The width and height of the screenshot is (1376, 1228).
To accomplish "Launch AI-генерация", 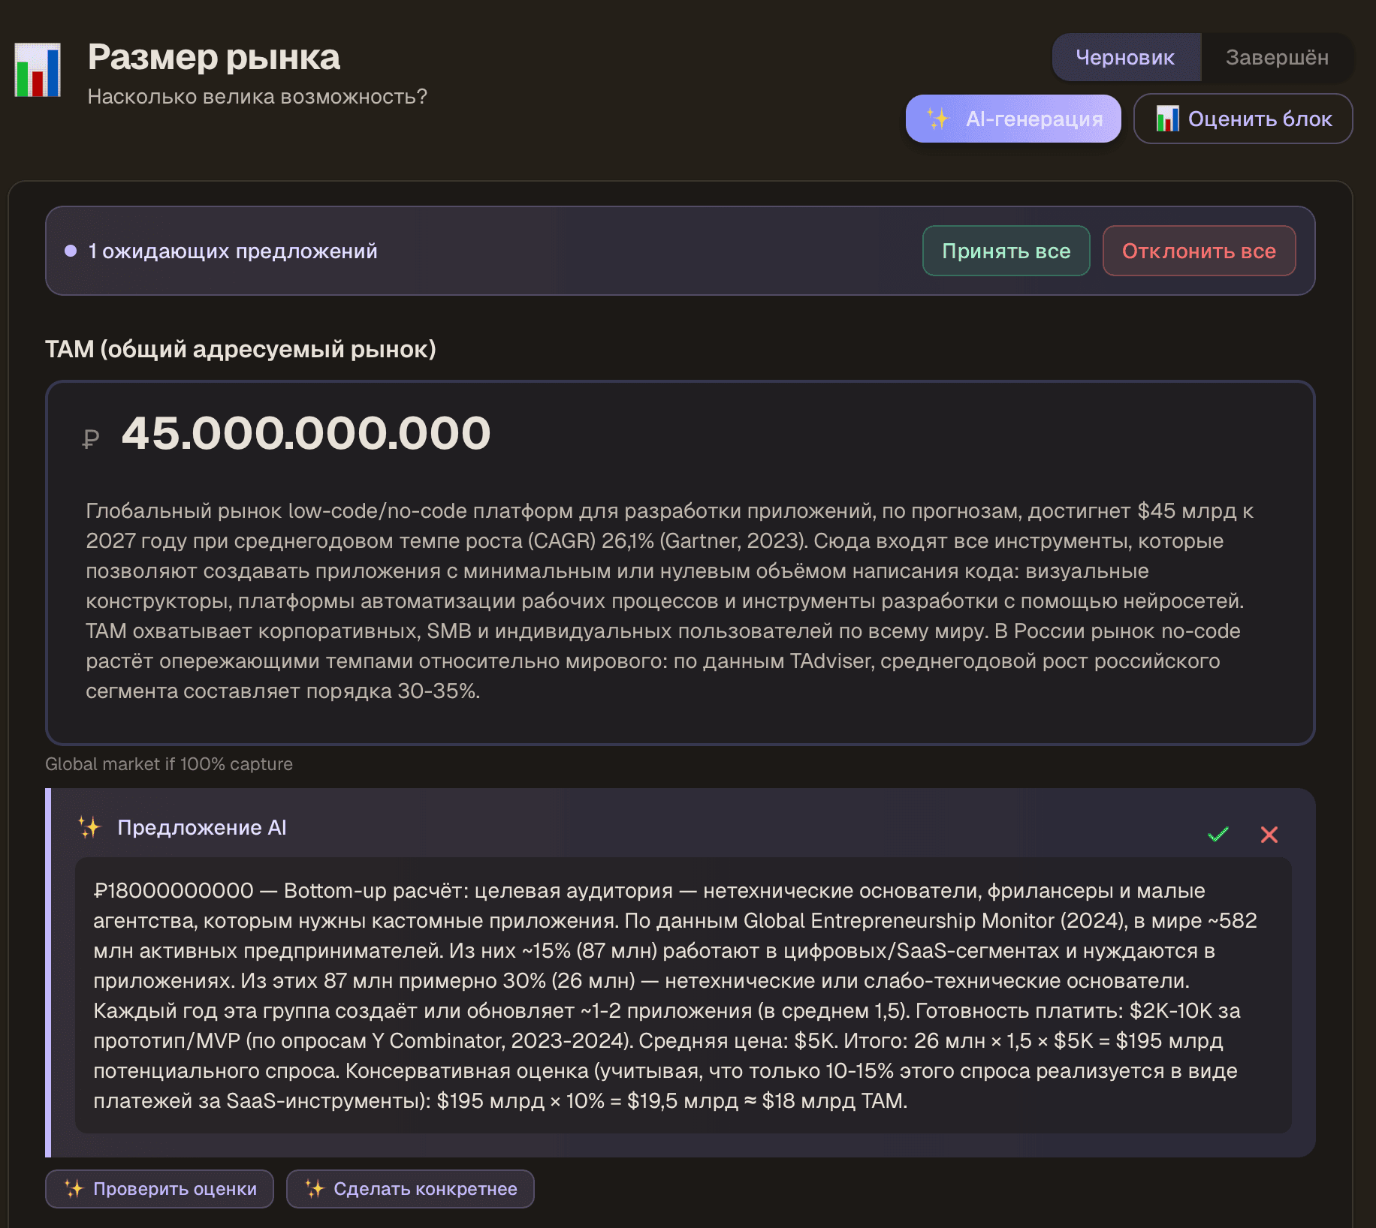I will (1013, 118).
